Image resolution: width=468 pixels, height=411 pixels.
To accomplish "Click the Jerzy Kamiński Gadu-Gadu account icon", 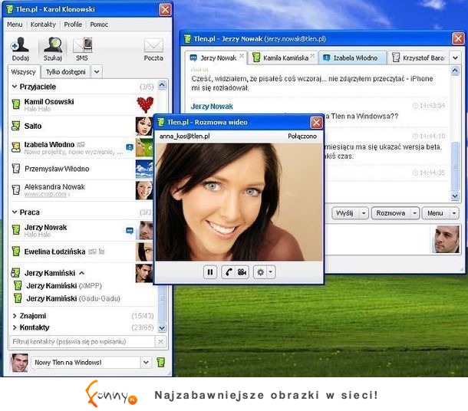I will tap(18, 298).
